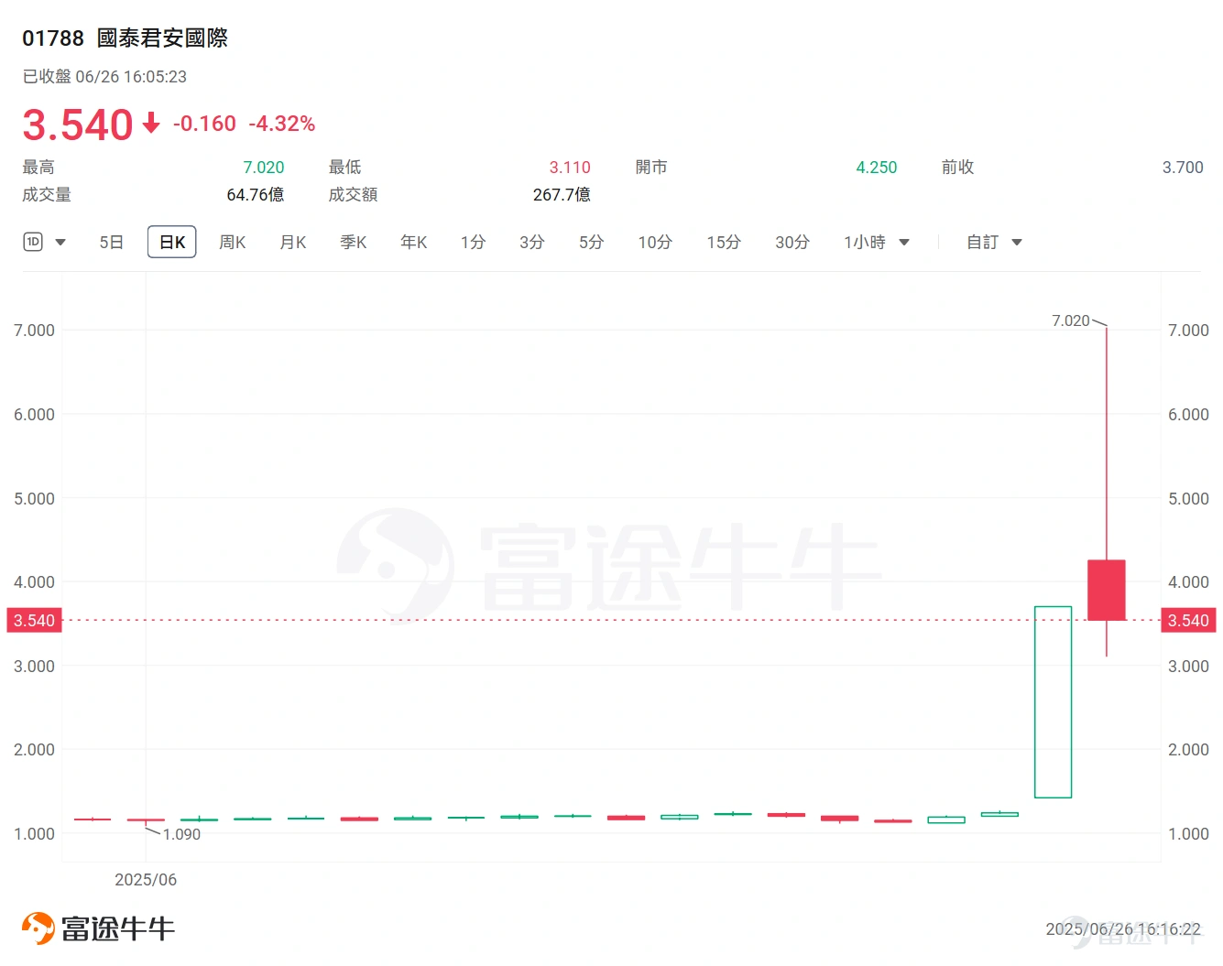Switch to the 日K daily chart tab
1223x966 pixels.
coord(171,241)
